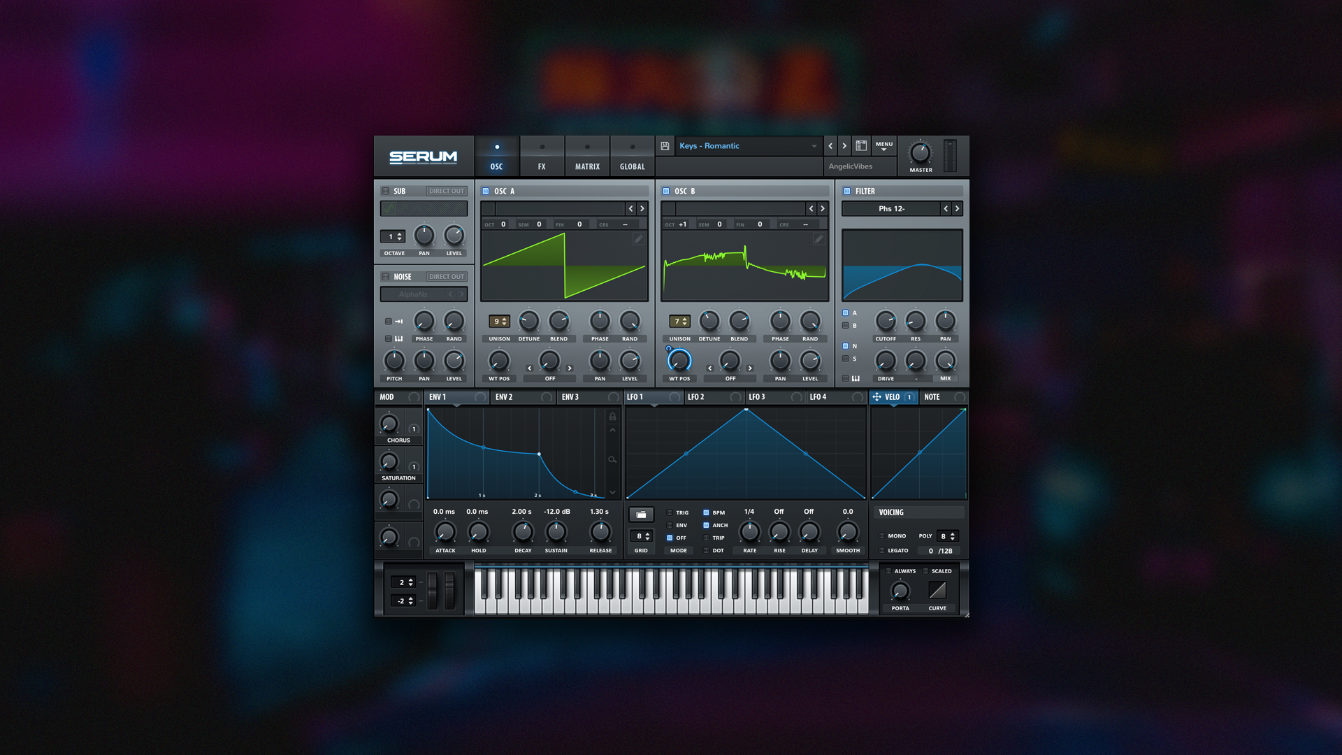Select previous preset arrow
Image resolution: width=1342 pixels, height=755 pixels.
tap(830, 146)
